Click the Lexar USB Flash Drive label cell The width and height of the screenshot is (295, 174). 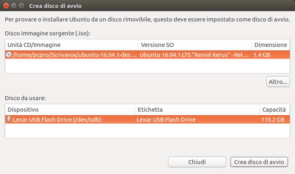[166, 119]
